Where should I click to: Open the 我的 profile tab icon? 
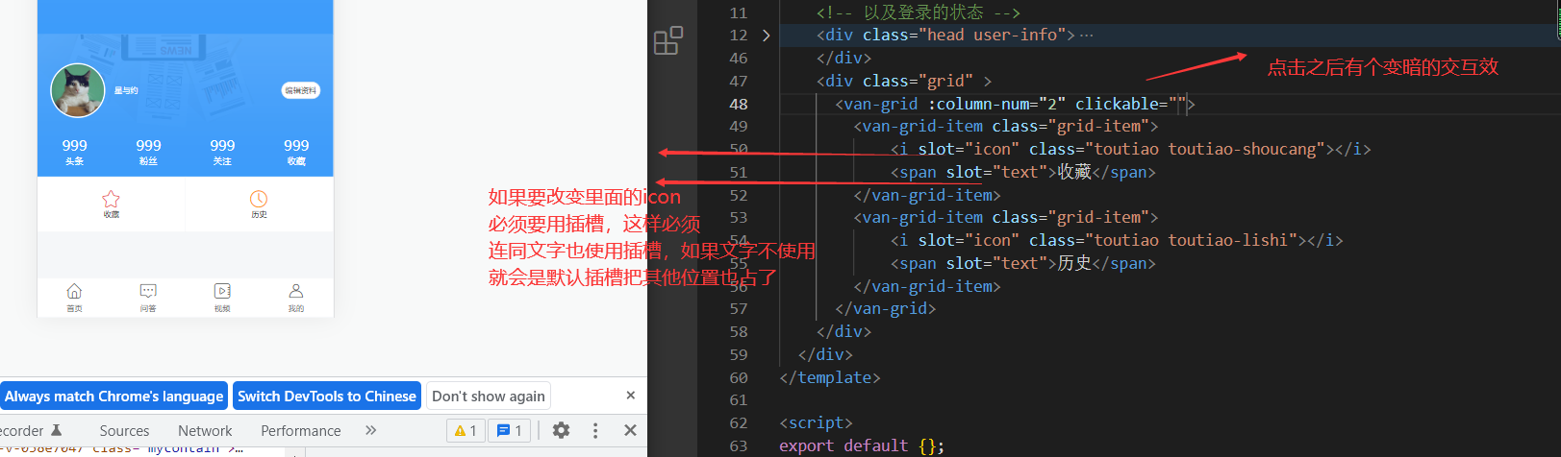coord(296,291)
